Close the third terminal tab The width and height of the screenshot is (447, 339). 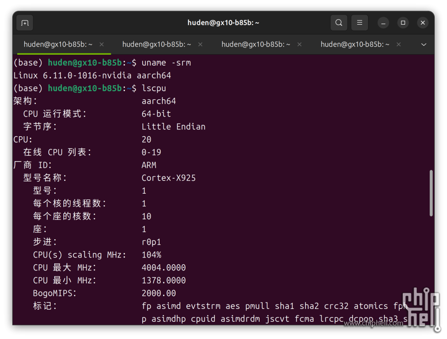point(300,44)
